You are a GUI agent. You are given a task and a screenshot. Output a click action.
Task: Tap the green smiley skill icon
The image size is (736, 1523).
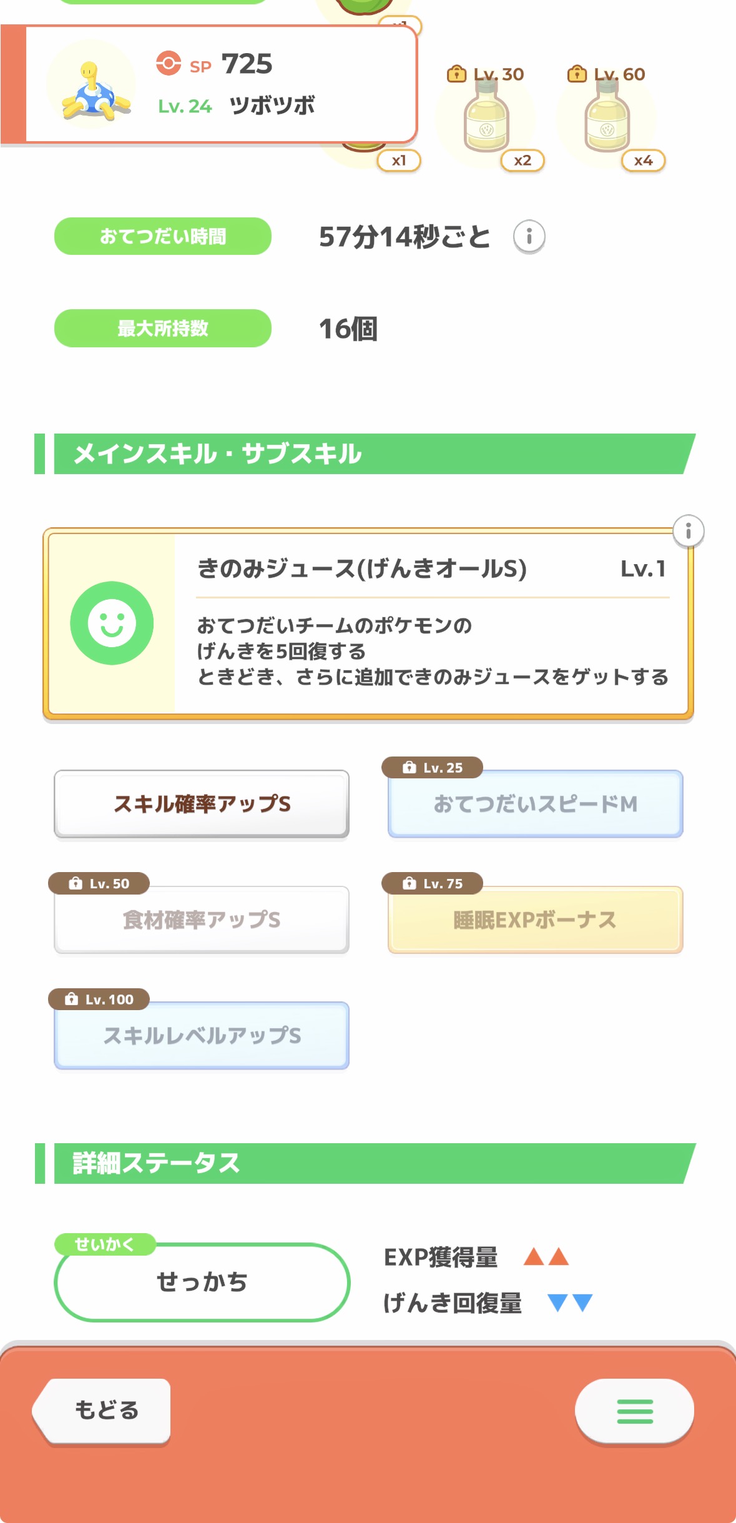click(x=112, y=623)
